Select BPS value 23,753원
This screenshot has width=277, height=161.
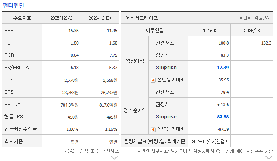(70, 93)
